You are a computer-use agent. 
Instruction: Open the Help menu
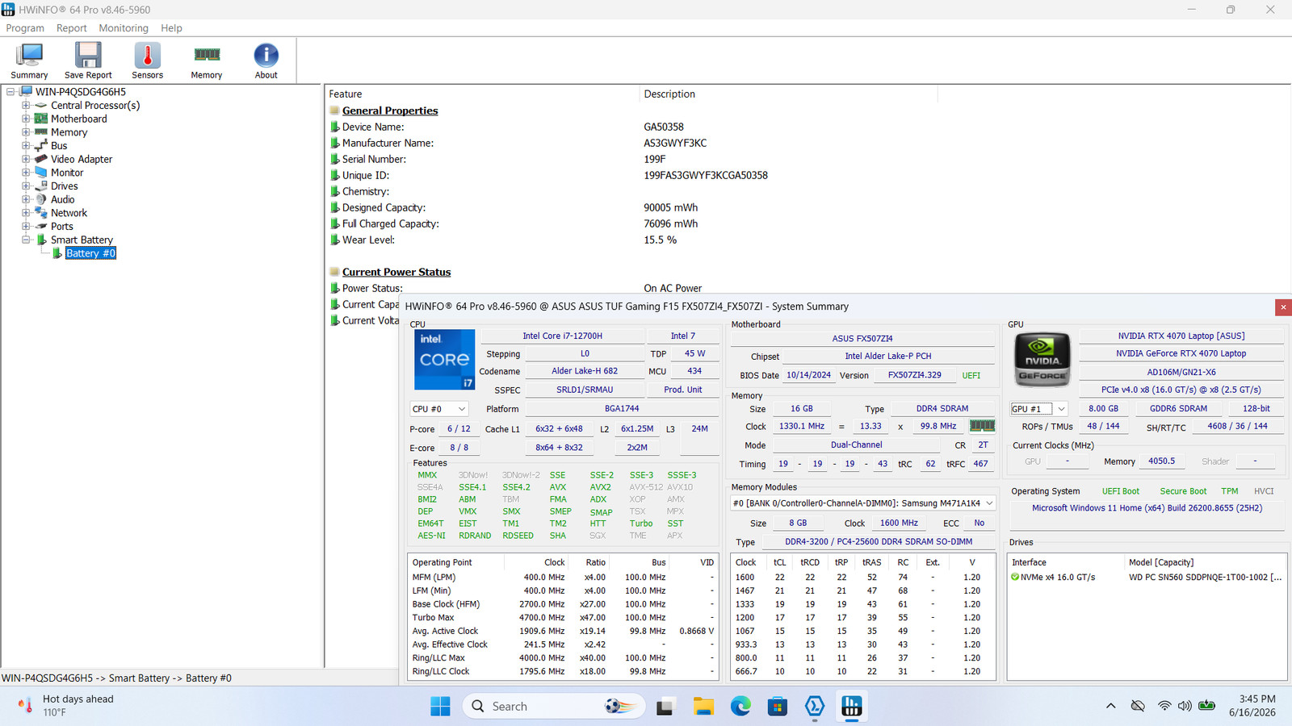[x=171, y=28]
